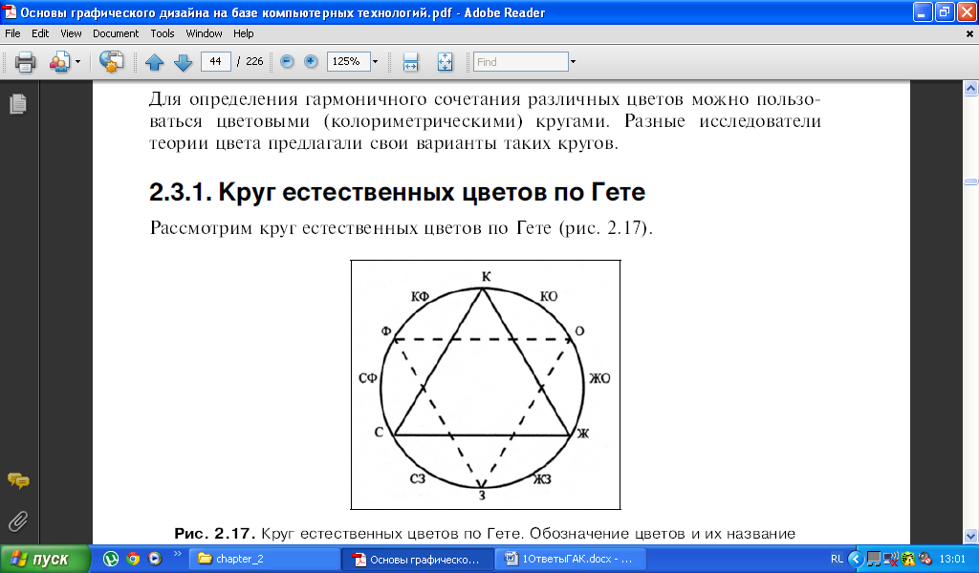Click the system clock showing 13:01
The height and width of the screenshot is (573, 979).
click(952, 559)
